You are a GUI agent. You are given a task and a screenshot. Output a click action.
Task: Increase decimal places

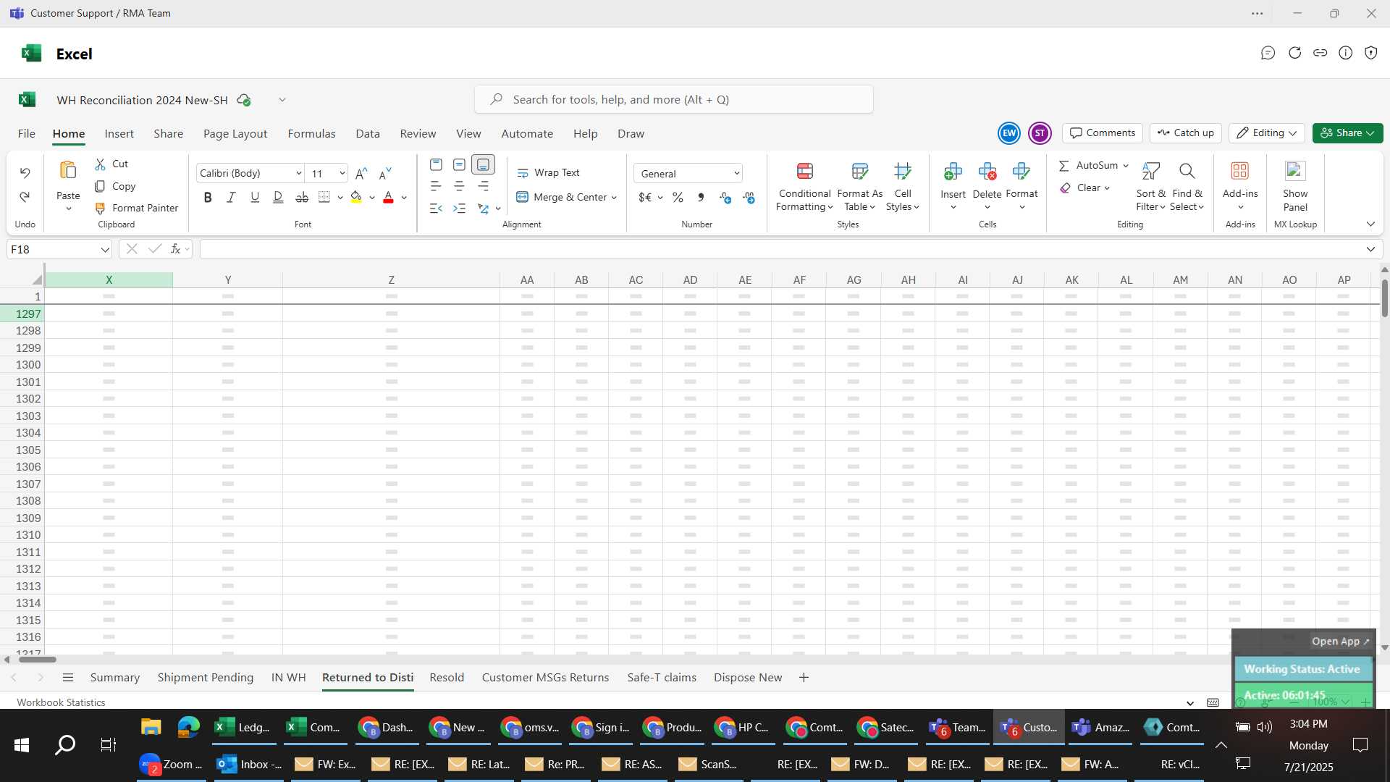point(725,197)
